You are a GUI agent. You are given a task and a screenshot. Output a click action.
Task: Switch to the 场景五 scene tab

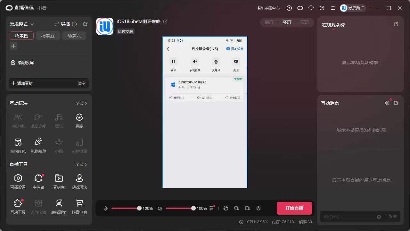point(48,36)
